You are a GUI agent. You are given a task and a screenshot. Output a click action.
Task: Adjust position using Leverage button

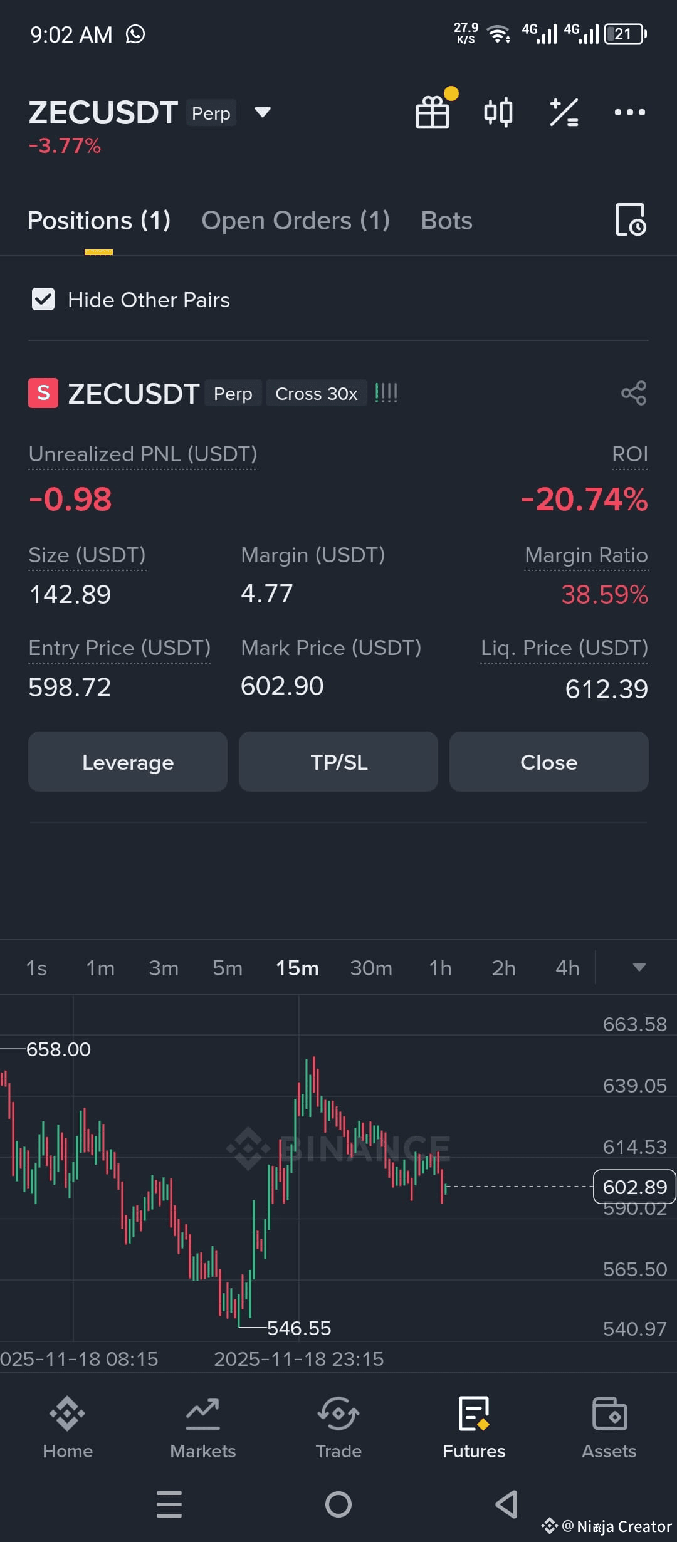[128, 762]
